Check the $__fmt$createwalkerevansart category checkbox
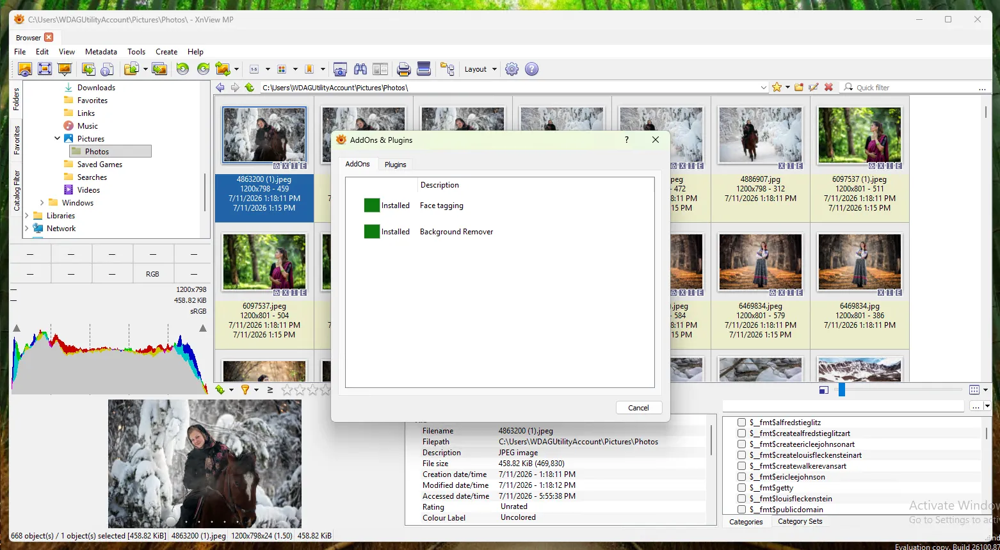The width and height of the screenshot is (1000, 550). (741, 466)
